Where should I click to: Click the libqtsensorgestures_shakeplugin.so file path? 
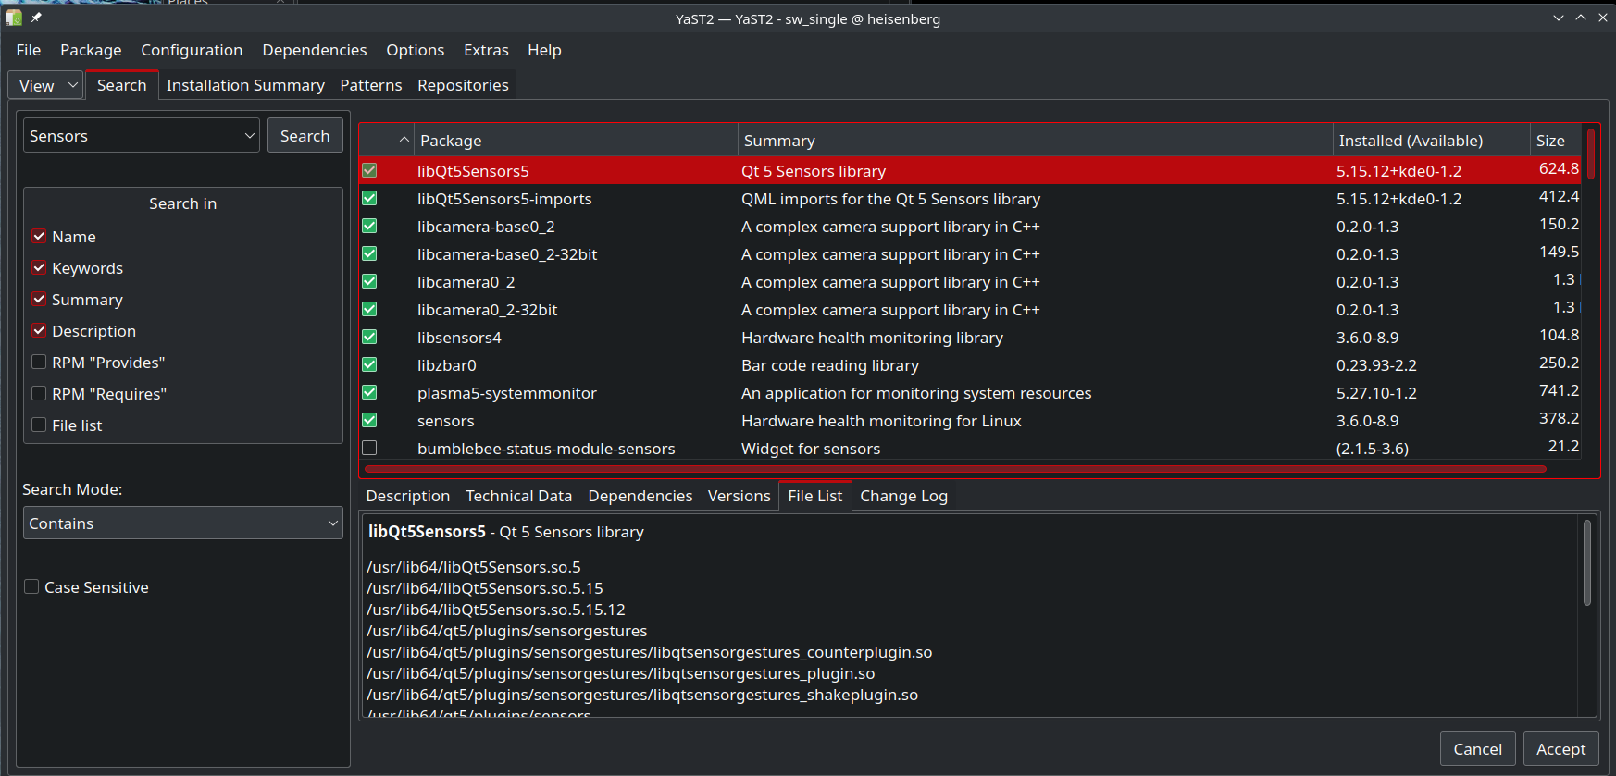tap(642, 695)
